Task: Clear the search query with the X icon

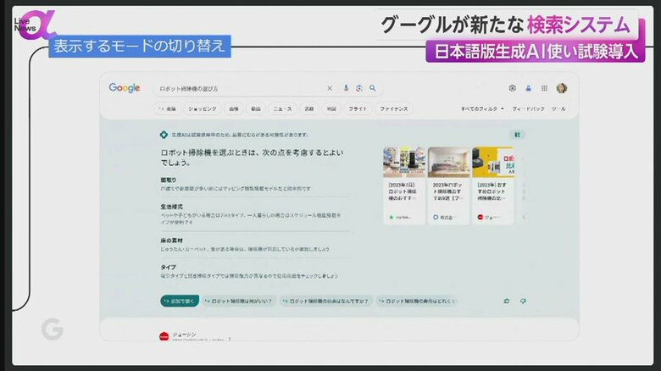Action: point(330,88)
